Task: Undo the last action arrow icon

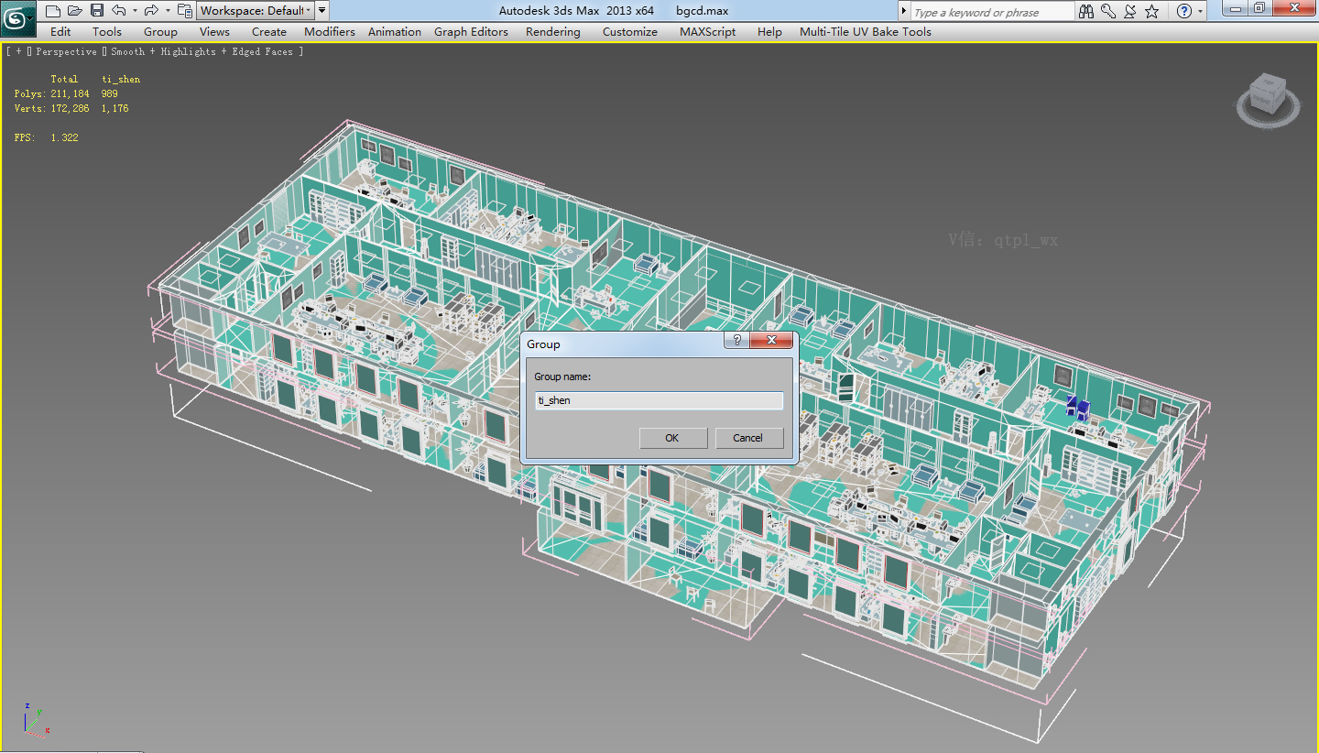Action: [118, 11]
